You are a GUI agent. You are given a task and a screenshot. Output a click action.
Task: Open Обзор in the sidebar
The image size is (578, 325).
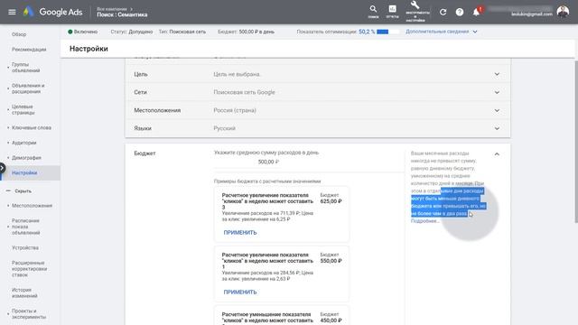click(x=19, y=34)
